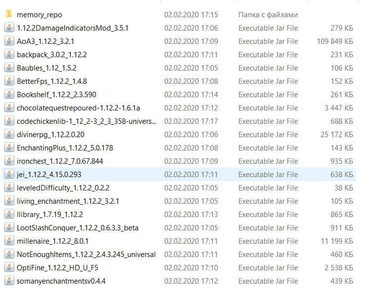Select the memory_repo folder name
370x295 pixels.
[x=39, y=15]
